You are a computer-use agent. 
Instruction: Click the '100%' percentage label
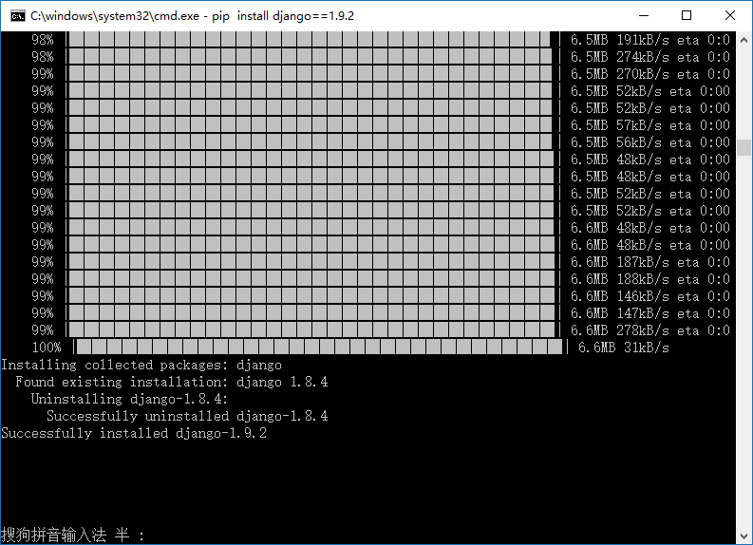pos(47,348)
